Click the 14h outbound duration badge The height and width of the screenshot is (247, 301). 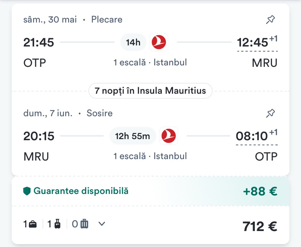pos(133,42)
